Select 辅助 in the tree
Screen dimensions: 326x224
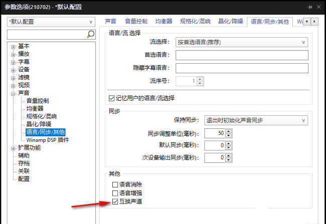24,155
